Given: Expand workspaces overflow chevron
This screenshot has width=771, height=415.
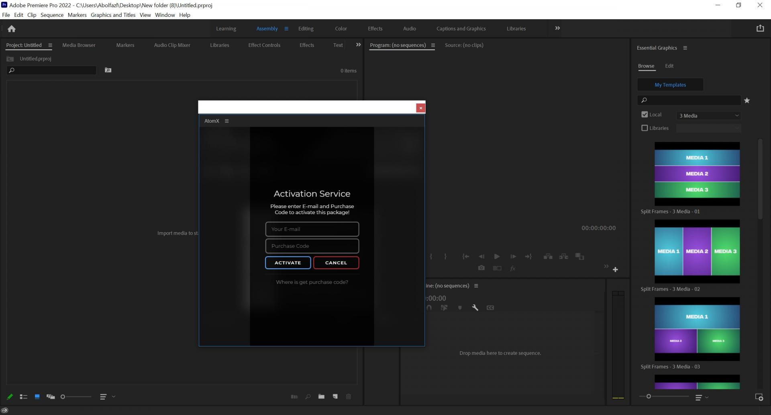Looking at the screenshot, I should pos(557,28).
